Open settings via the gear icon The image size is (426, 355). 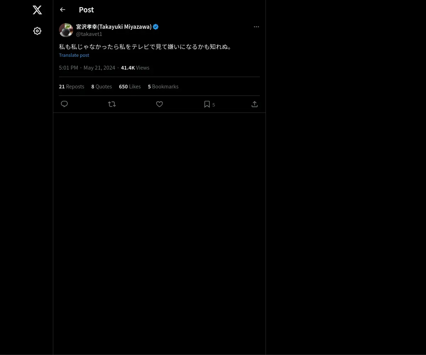[x=37, y=31]
